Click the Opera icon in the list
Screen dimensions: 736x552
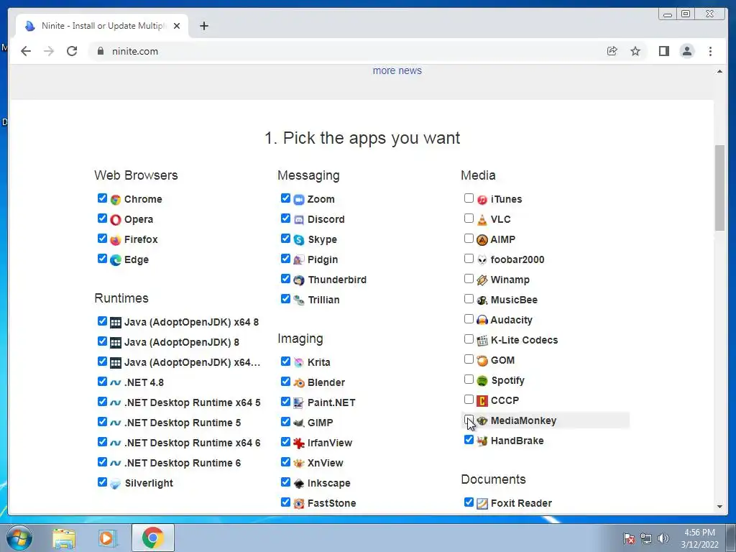coord(116,220)
